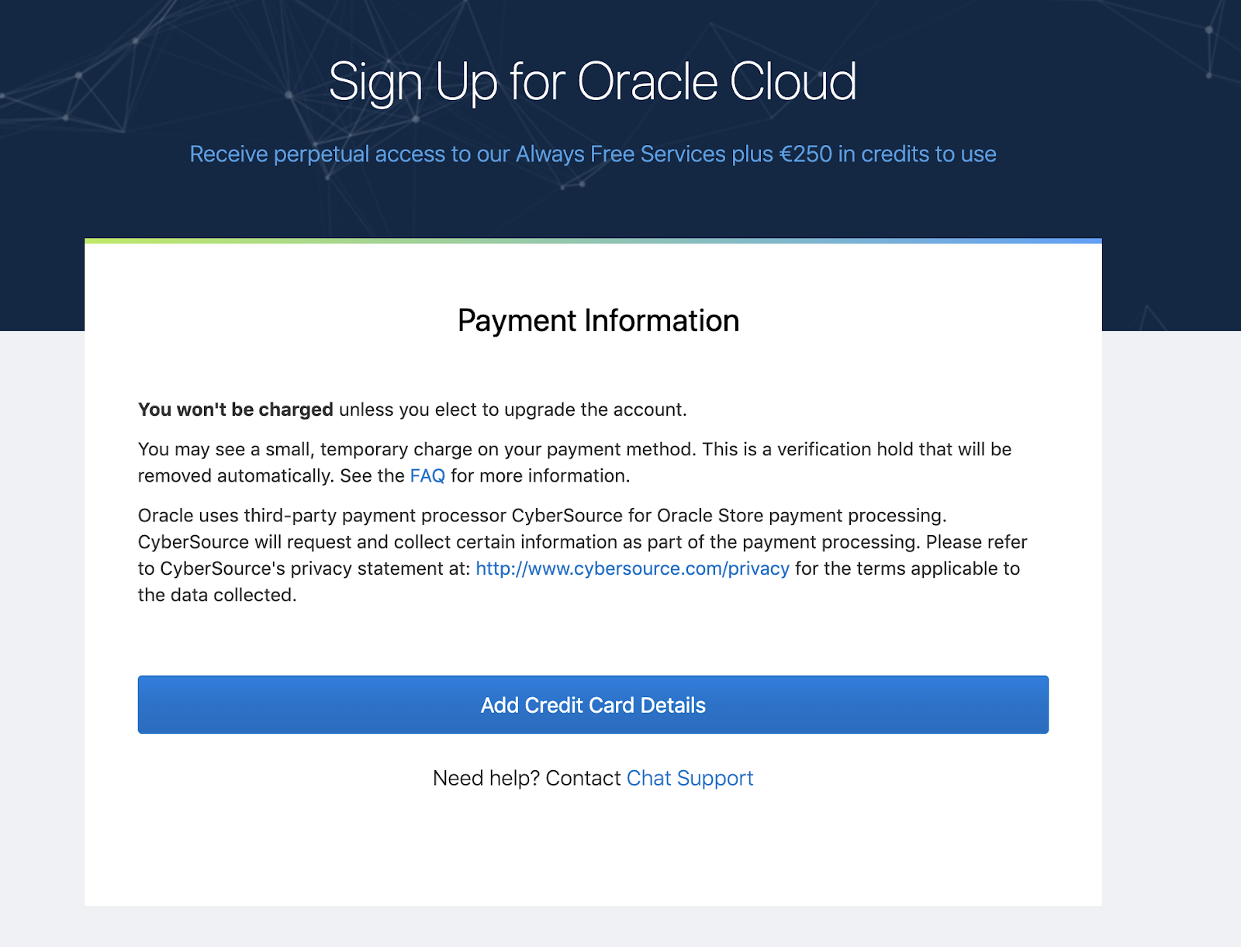Click the blue Add Credit Card Details label

(x=593, y=704)
